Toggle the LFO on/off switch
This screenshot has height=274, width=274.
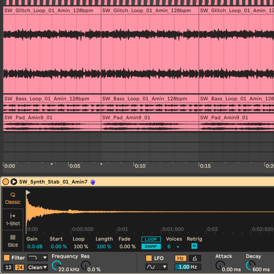click(x=149, y=258)
